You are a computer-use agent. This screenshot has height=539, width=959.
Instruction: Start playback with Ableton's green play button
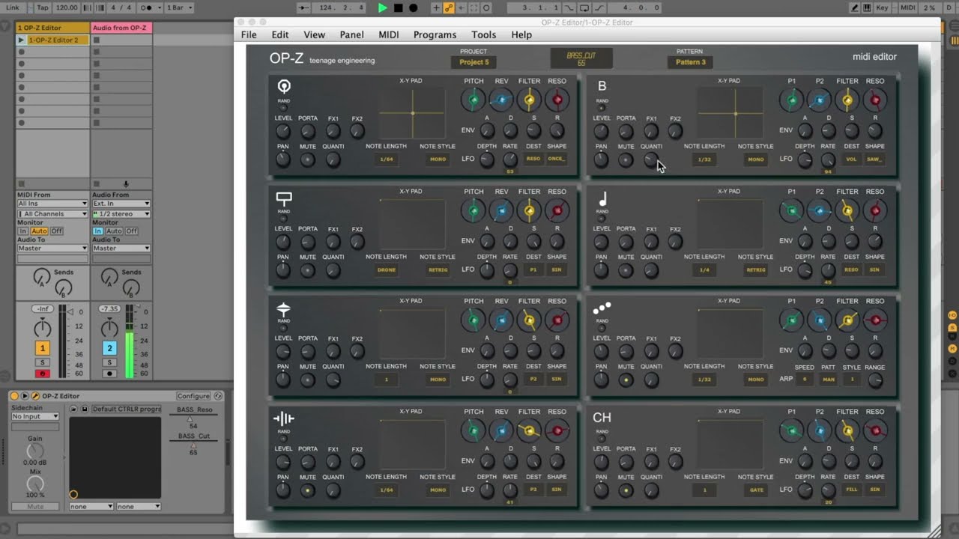[x=383, y=7]
